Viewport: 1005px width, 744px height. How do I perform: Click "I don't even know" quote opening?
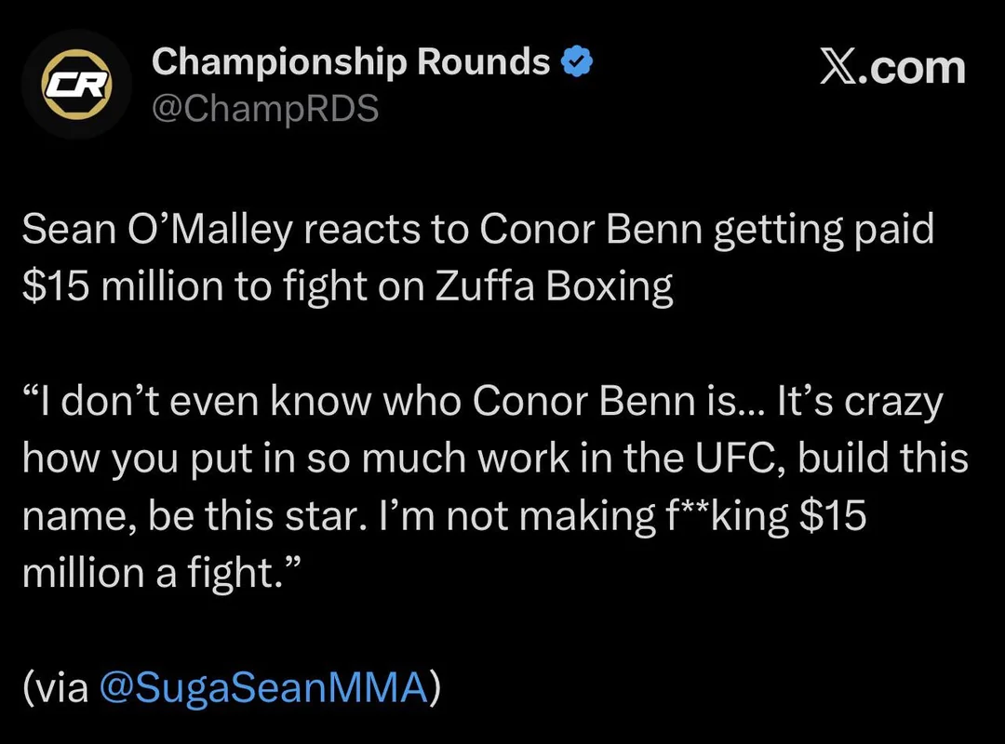(x=200, y=403)
